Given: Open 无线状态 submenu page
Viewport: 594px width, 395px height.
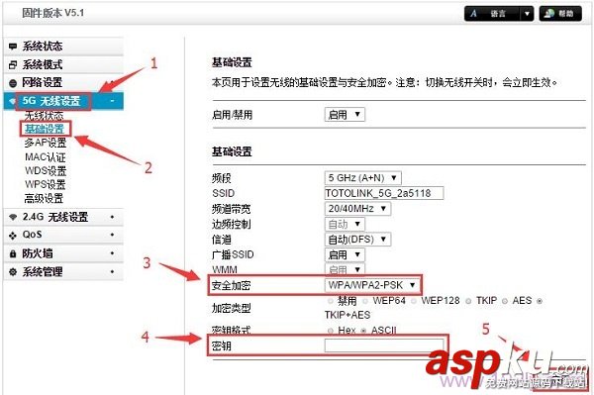Looking at the screenshot, I should coord(44,115).
